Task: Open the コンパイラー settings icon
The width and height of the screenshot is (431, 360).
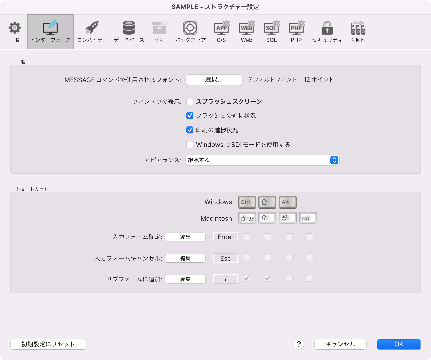Action: (92, 31)
